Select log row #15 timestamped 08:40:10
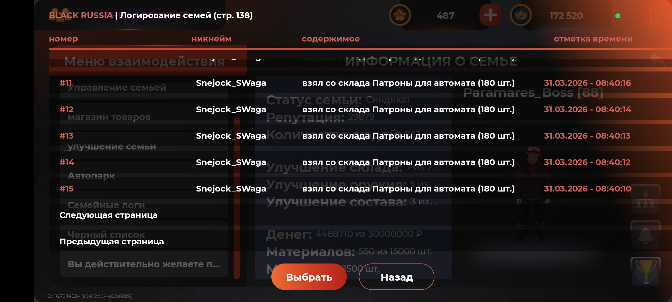Screen dimensions: 672x302 click(360, 188)
